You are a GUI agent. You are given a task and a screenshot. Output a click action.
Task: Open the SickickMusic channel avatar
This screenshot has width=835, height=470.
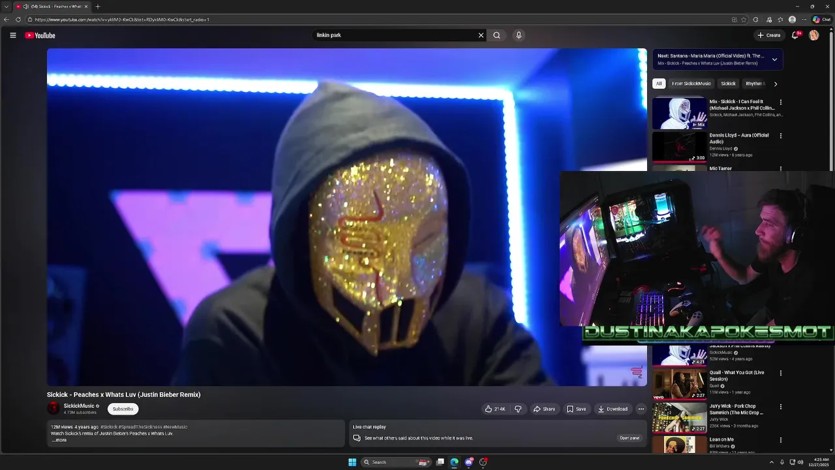click(53, 409)
